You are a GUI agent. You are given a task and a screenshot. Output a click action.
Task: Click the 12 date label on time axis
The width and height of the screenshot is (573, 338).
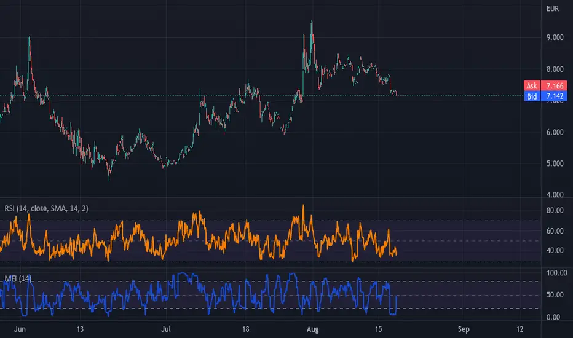point(520,329)
